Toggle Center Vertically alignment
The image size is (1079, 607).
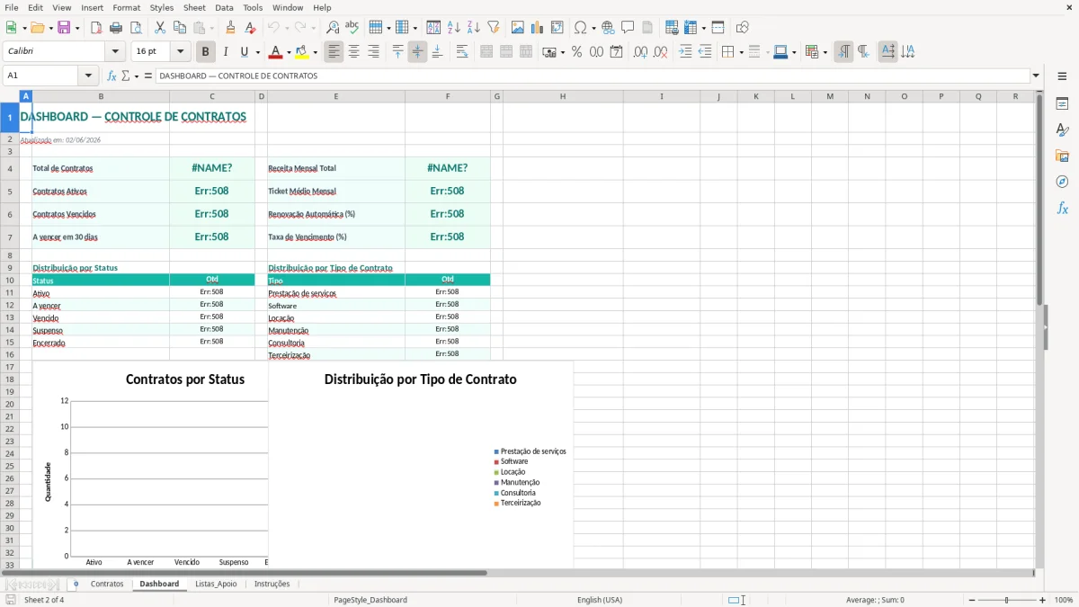417,52
